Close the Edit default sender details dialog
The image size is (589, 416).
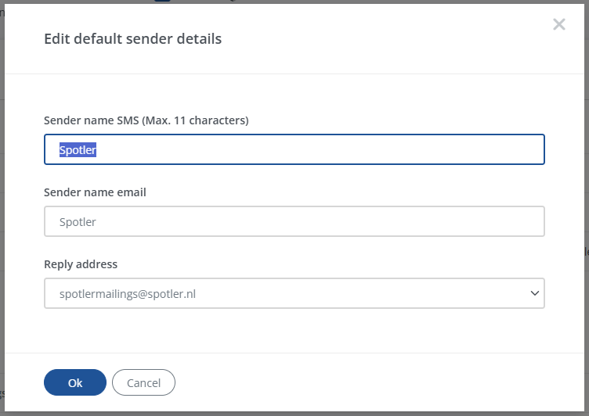[x=558, y=24]
